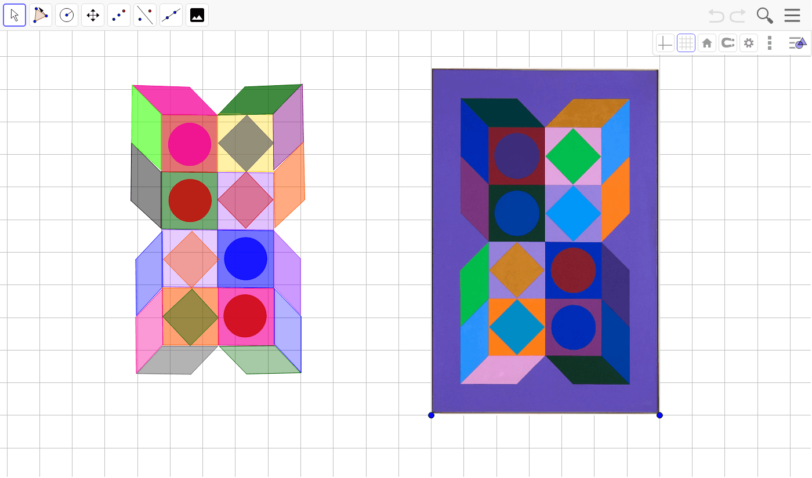Open the search magnifier
This screenshot has height=478, width=812.
pyautogui.click(x=765, y=16)
